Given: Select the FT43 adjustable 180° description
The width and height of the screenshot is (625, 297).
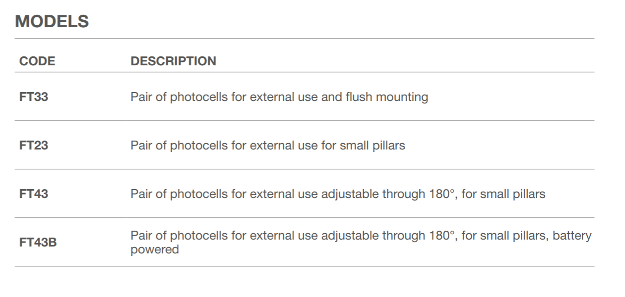Looking at the screenshot, I should 338,194.
